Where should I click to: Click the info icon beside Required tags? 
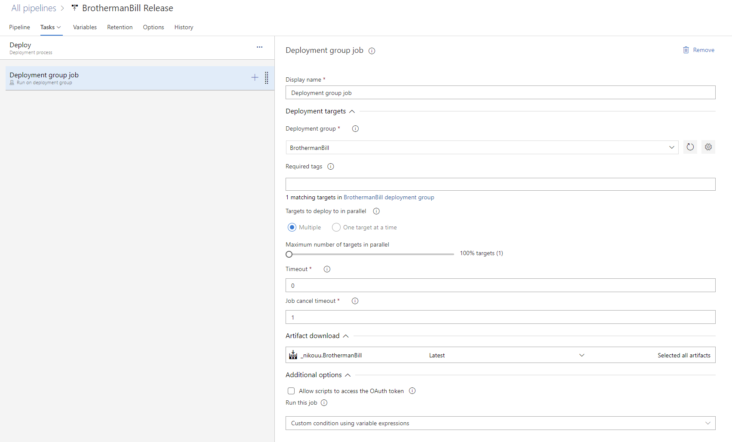click(x=330, y=167)
